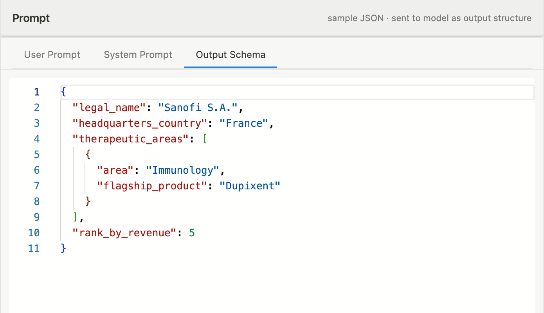
Task: Click the "France" value
Action: [244, 123]
